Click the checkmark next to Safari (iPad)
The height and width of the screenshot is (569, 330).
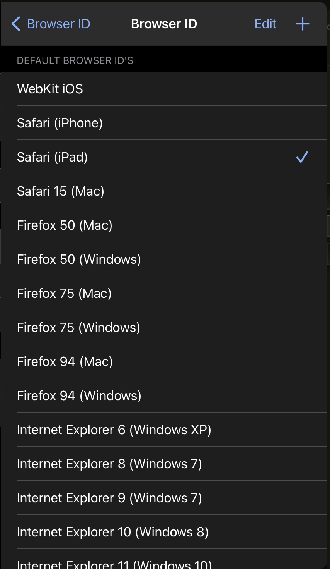coord(302,157)
